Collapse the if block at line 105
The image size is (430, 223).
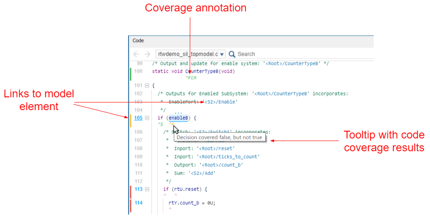147,118
